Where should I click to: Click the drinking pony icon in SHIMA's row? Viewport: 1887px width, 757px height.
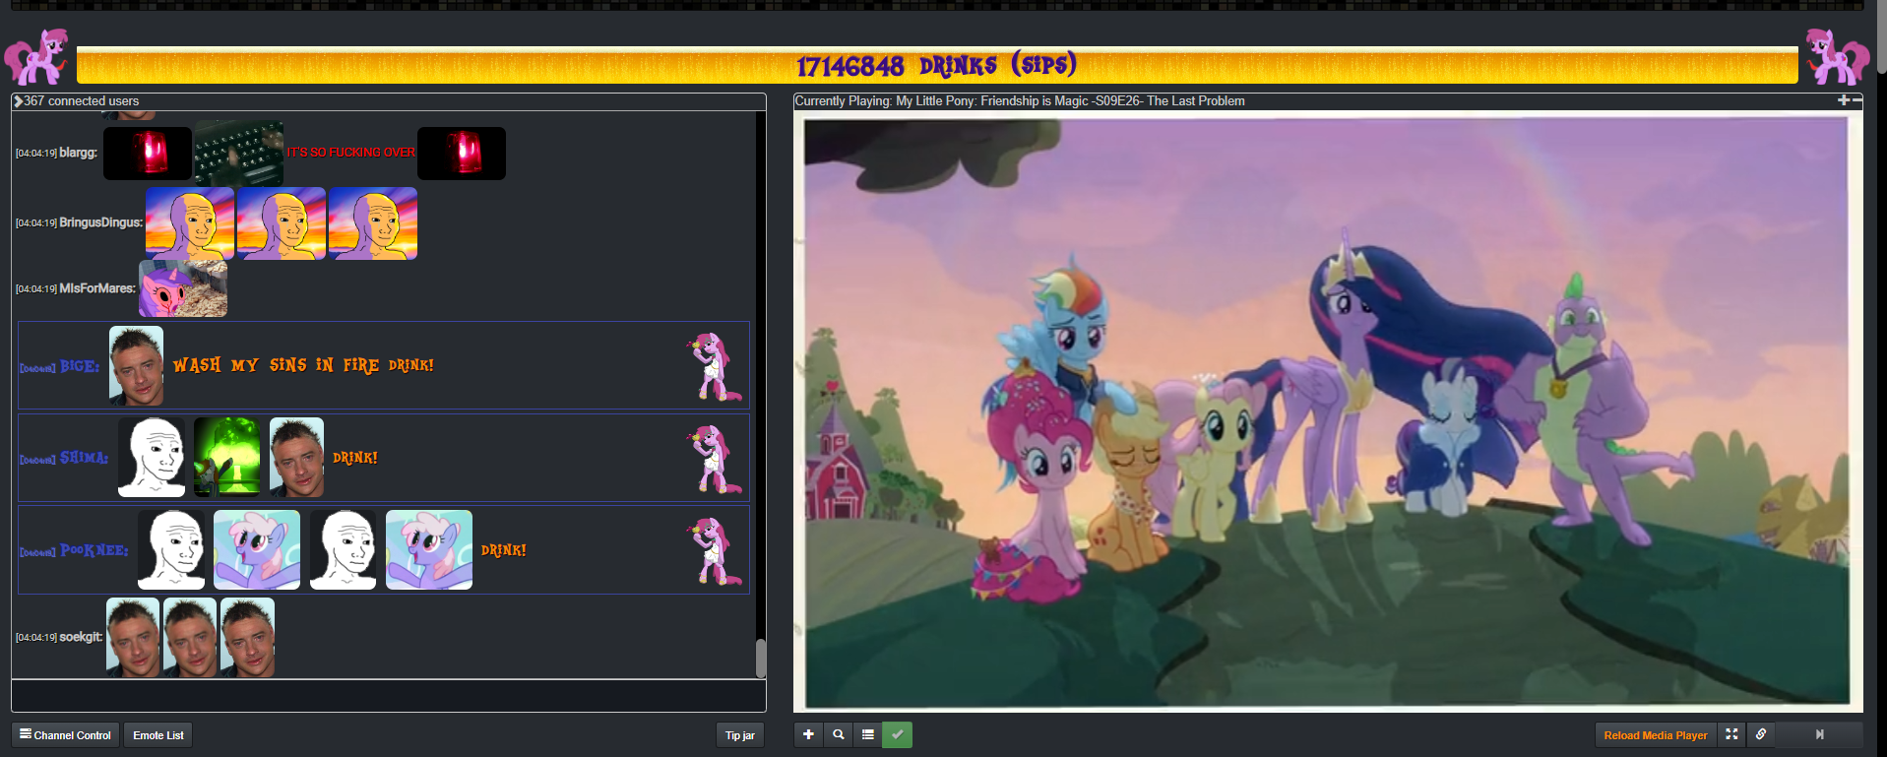(x=715, y=459)
